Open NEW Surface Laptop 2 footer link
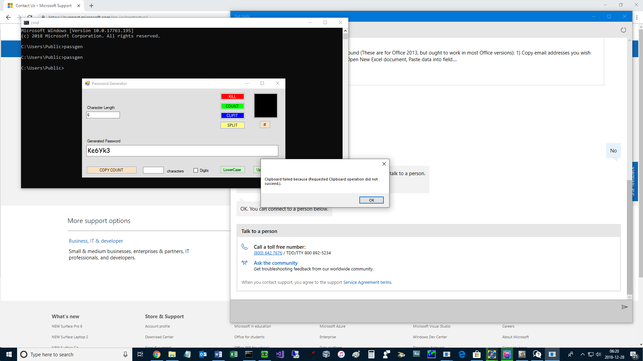The height and width of the screenshot is (361, 643). pos(70,337)
